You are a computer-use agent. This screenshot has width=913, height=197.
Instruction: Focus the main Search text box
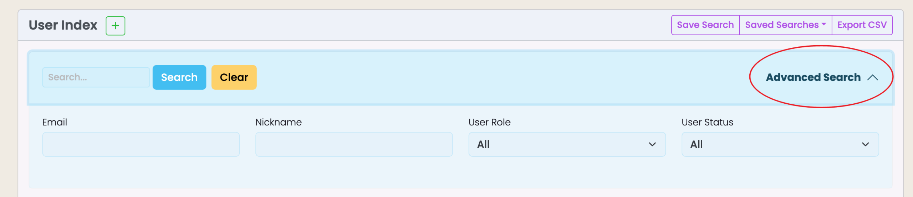click(96, 77)
